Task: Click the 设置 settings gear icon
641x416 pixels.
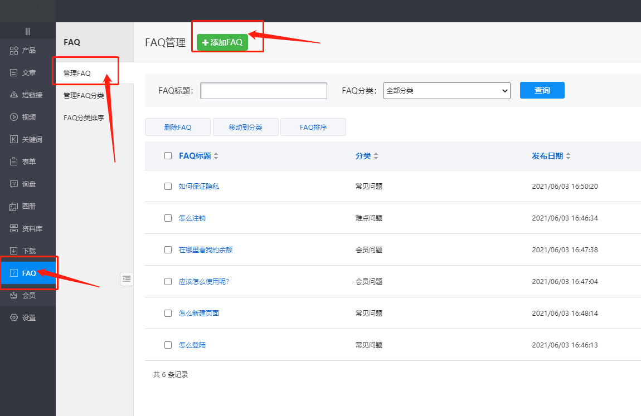Action: click(x=14, y=318)
